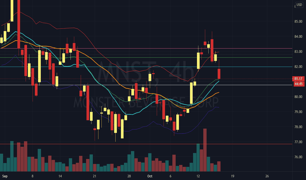Click date 21 on the time axis
The height and width of the screenshot is (180, 306).
point(95,176)
